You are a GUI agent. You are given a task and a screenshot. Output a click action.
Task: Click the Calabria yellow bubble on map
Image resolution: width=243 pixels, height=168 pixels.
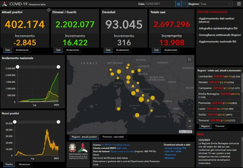(151, 111)
